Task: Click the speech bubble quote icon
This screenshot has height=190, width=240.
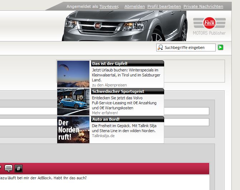Action: tap(8, 168)
